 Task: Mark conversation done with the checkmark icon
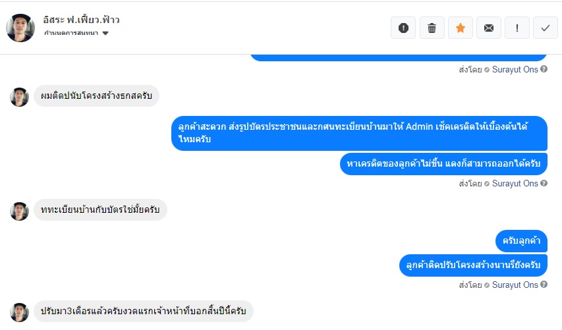(x=545, y=28)
